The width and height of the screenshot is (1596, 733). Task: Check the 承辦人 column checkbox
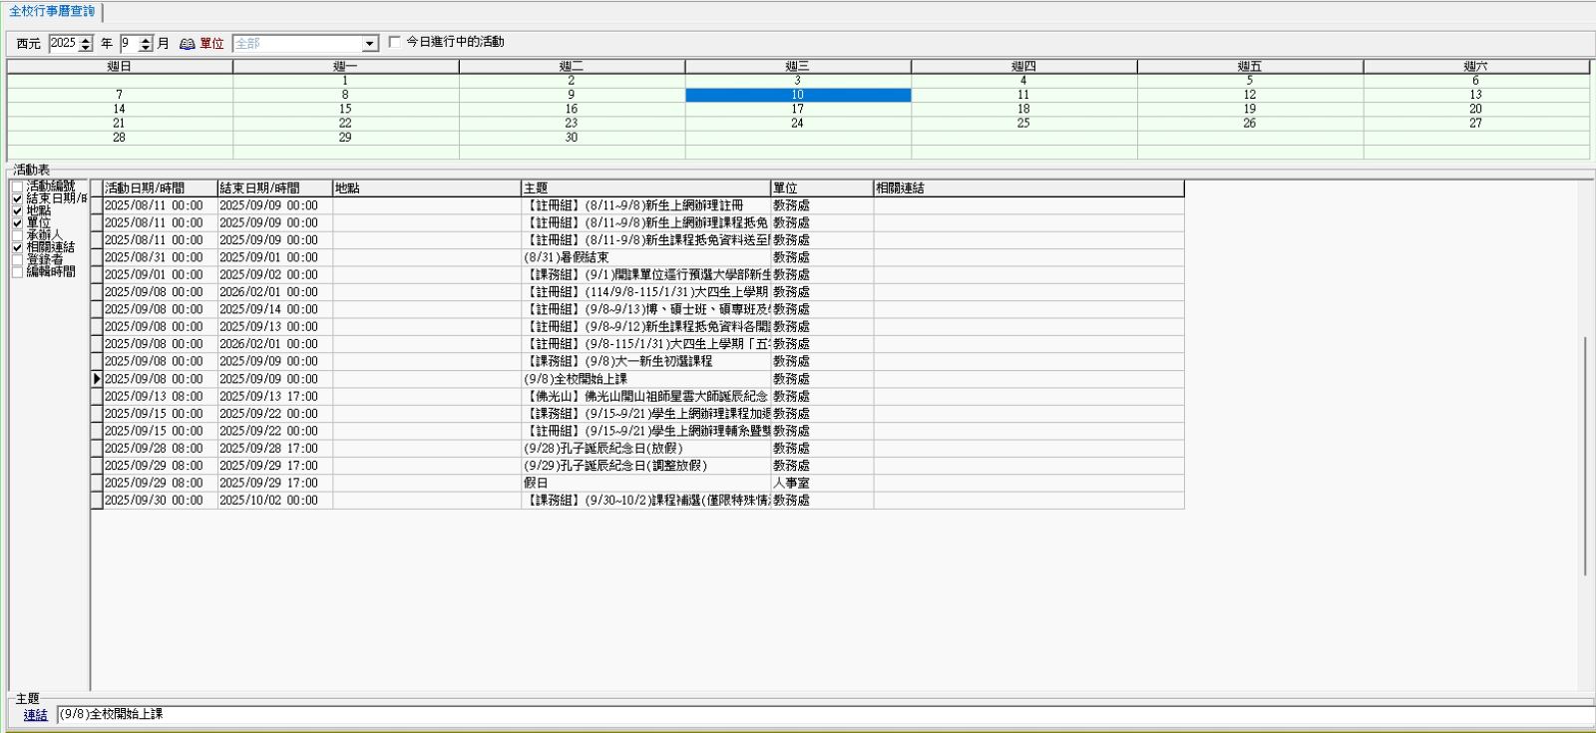pos(17,235)
